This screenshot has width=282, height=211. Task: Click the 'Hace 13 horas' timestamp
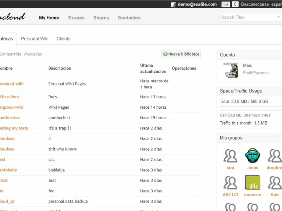(x=153, y=97)
